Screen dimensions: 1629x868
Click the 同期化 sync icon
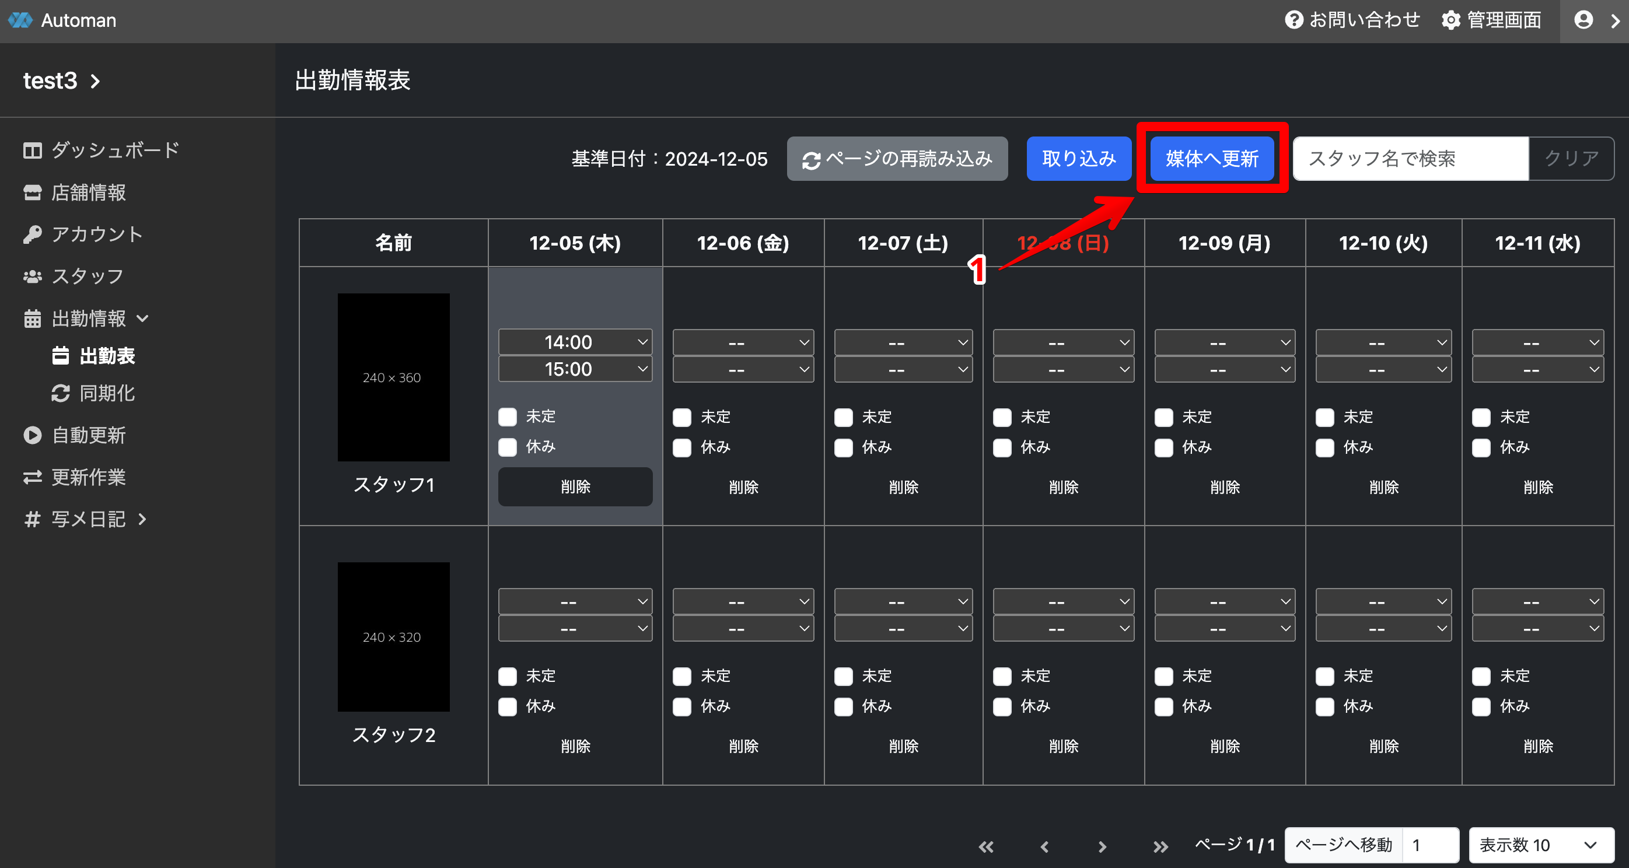click(61, 393)
